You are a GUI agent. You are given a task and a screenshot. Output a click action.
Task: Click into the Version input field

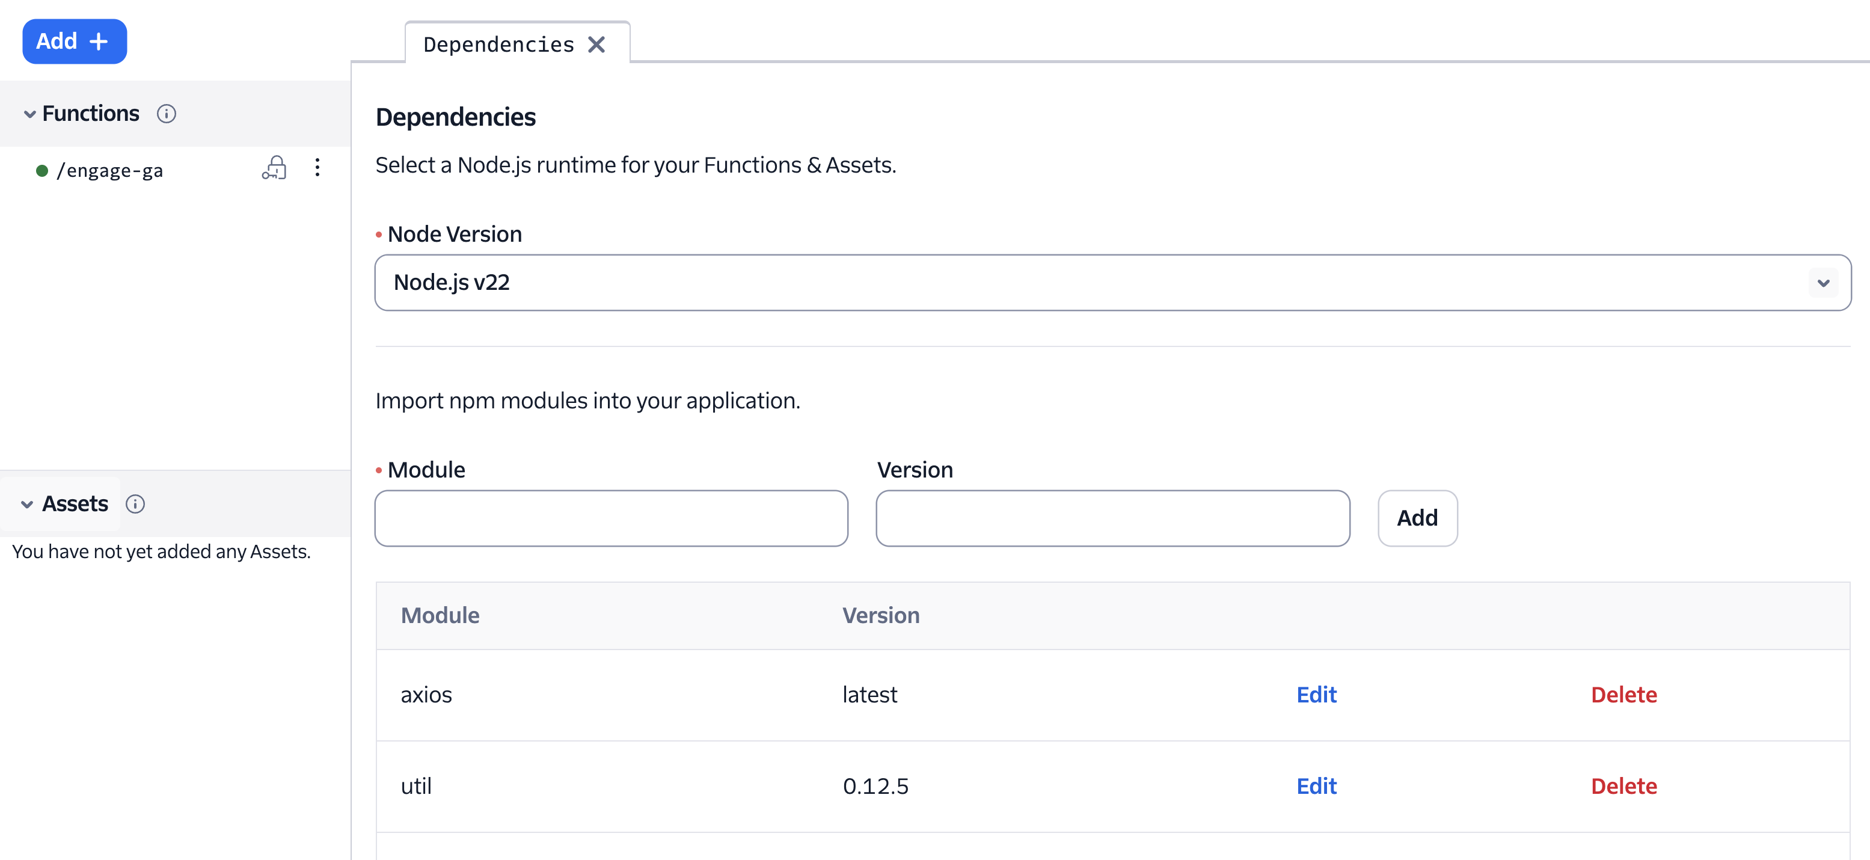(x=1112, y=518)
